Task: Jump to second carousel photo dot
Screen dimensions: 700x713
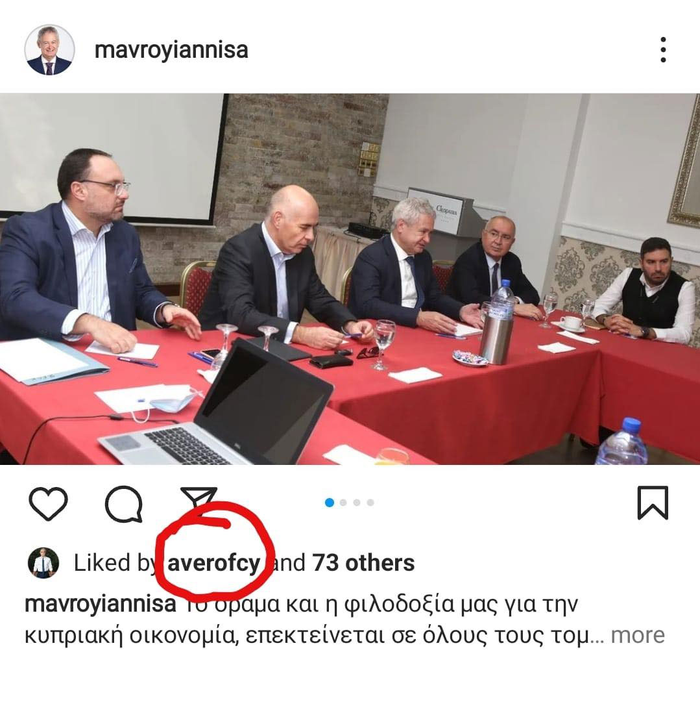Action: click(343, 503)
